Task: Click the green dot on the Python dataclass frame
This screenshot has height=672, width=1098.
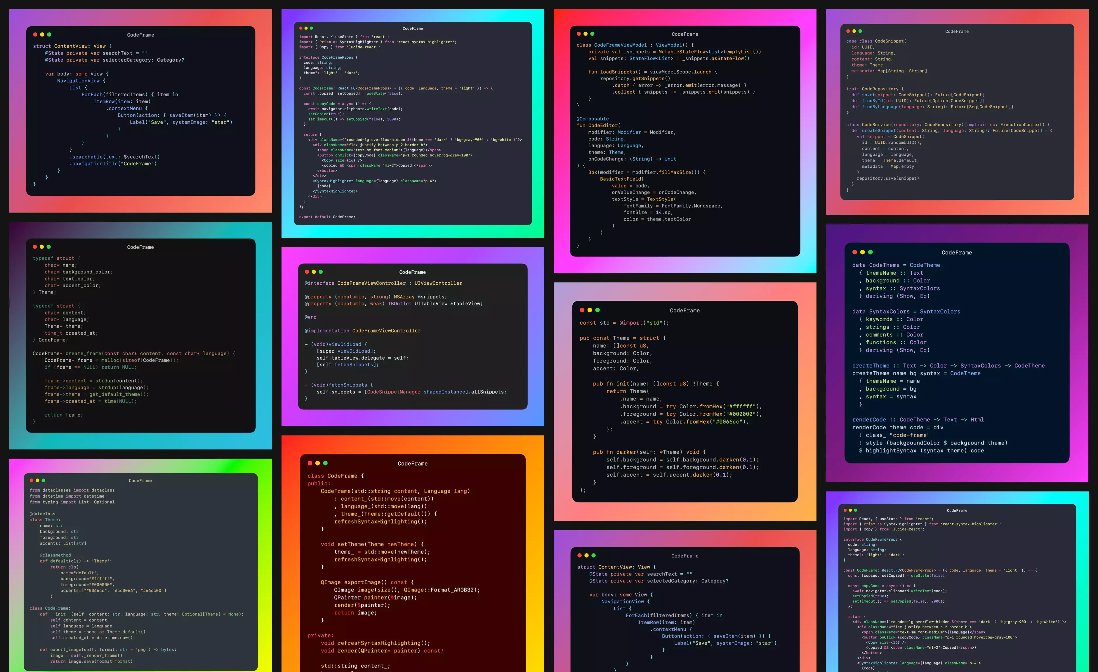Action: [44, 480]
